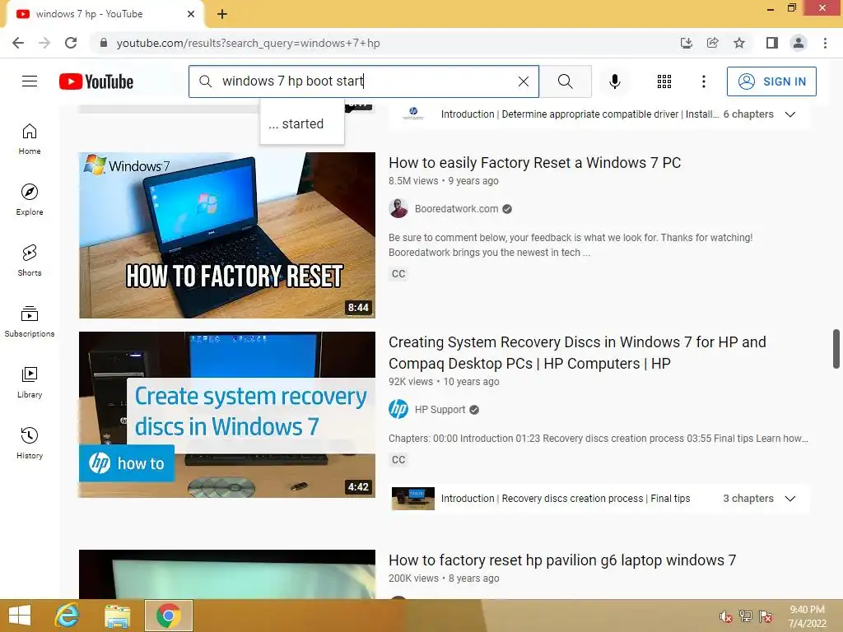Start voice search with the microphone
The height and width of the screenshot is (632, 843).
click(614, 81)
